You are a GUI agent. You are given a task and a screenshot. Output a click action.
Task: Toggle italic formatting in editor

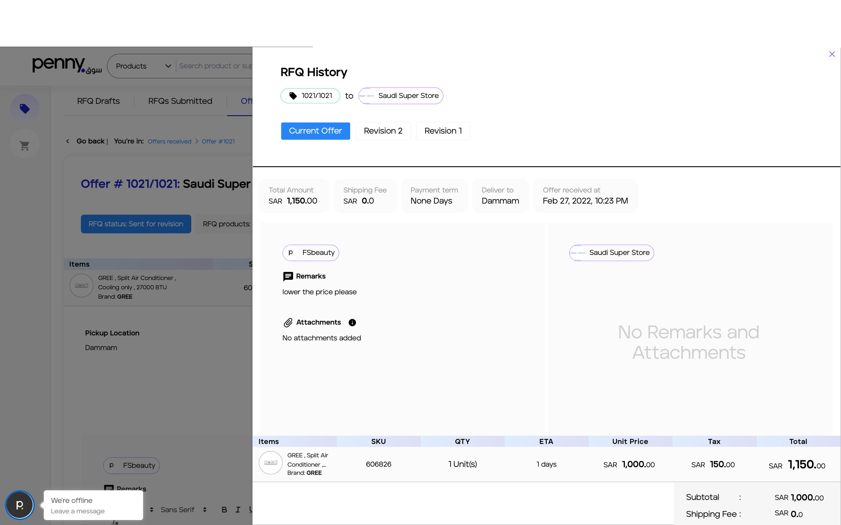pos(238,510)
